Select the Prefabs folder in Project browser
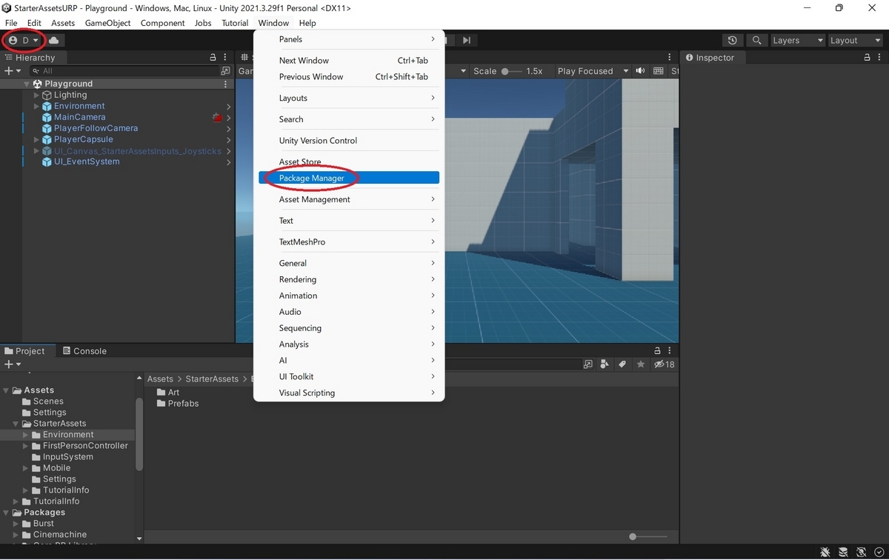 183,403
